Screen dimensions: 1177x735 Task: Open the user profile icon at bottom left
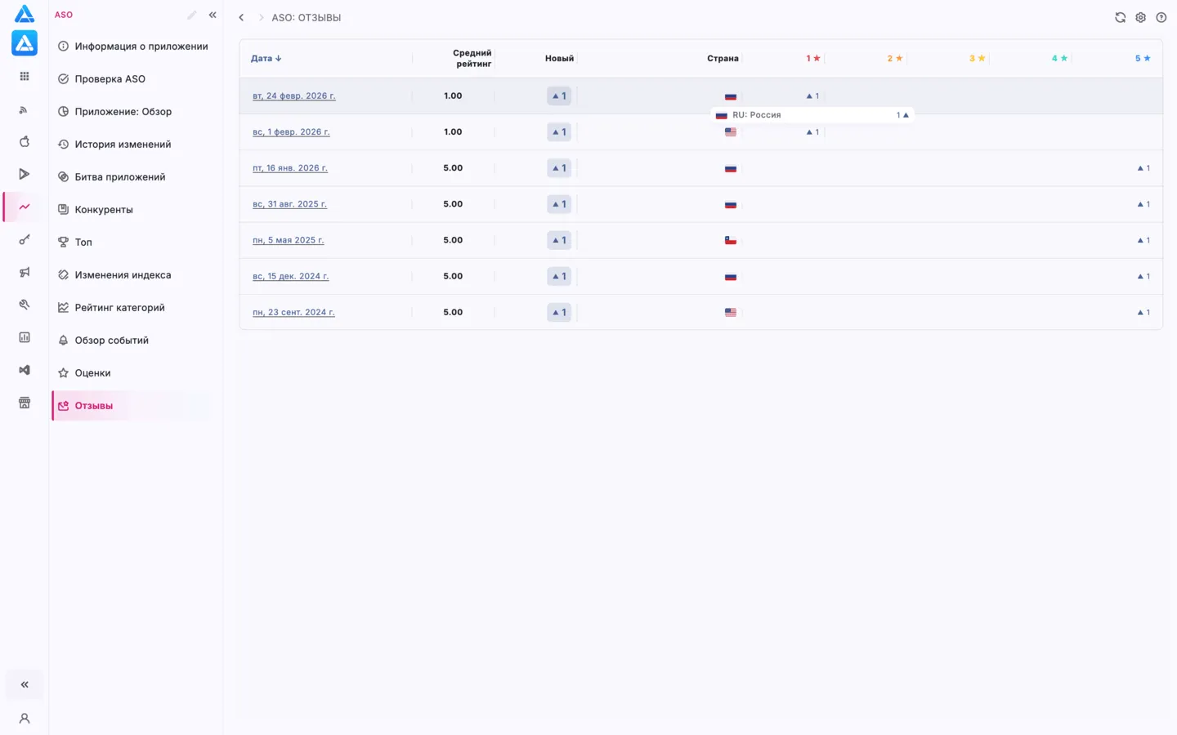[25, 719]
